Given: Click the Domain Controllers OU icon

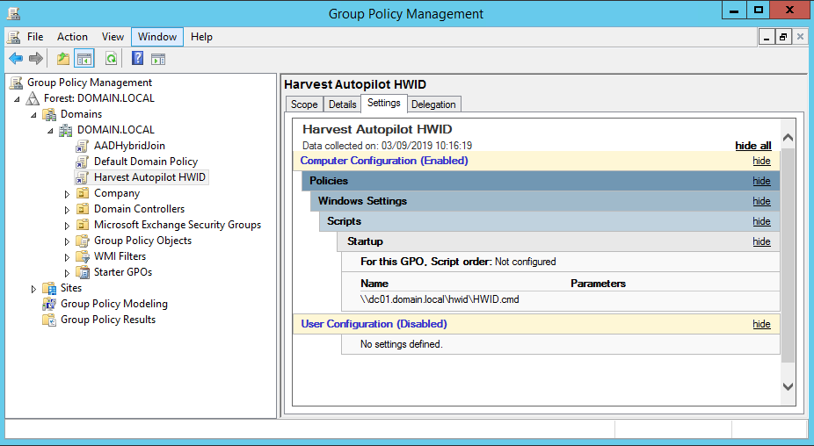Looking at the screenshot, I should pyautogui.click(x=83, y=209).
